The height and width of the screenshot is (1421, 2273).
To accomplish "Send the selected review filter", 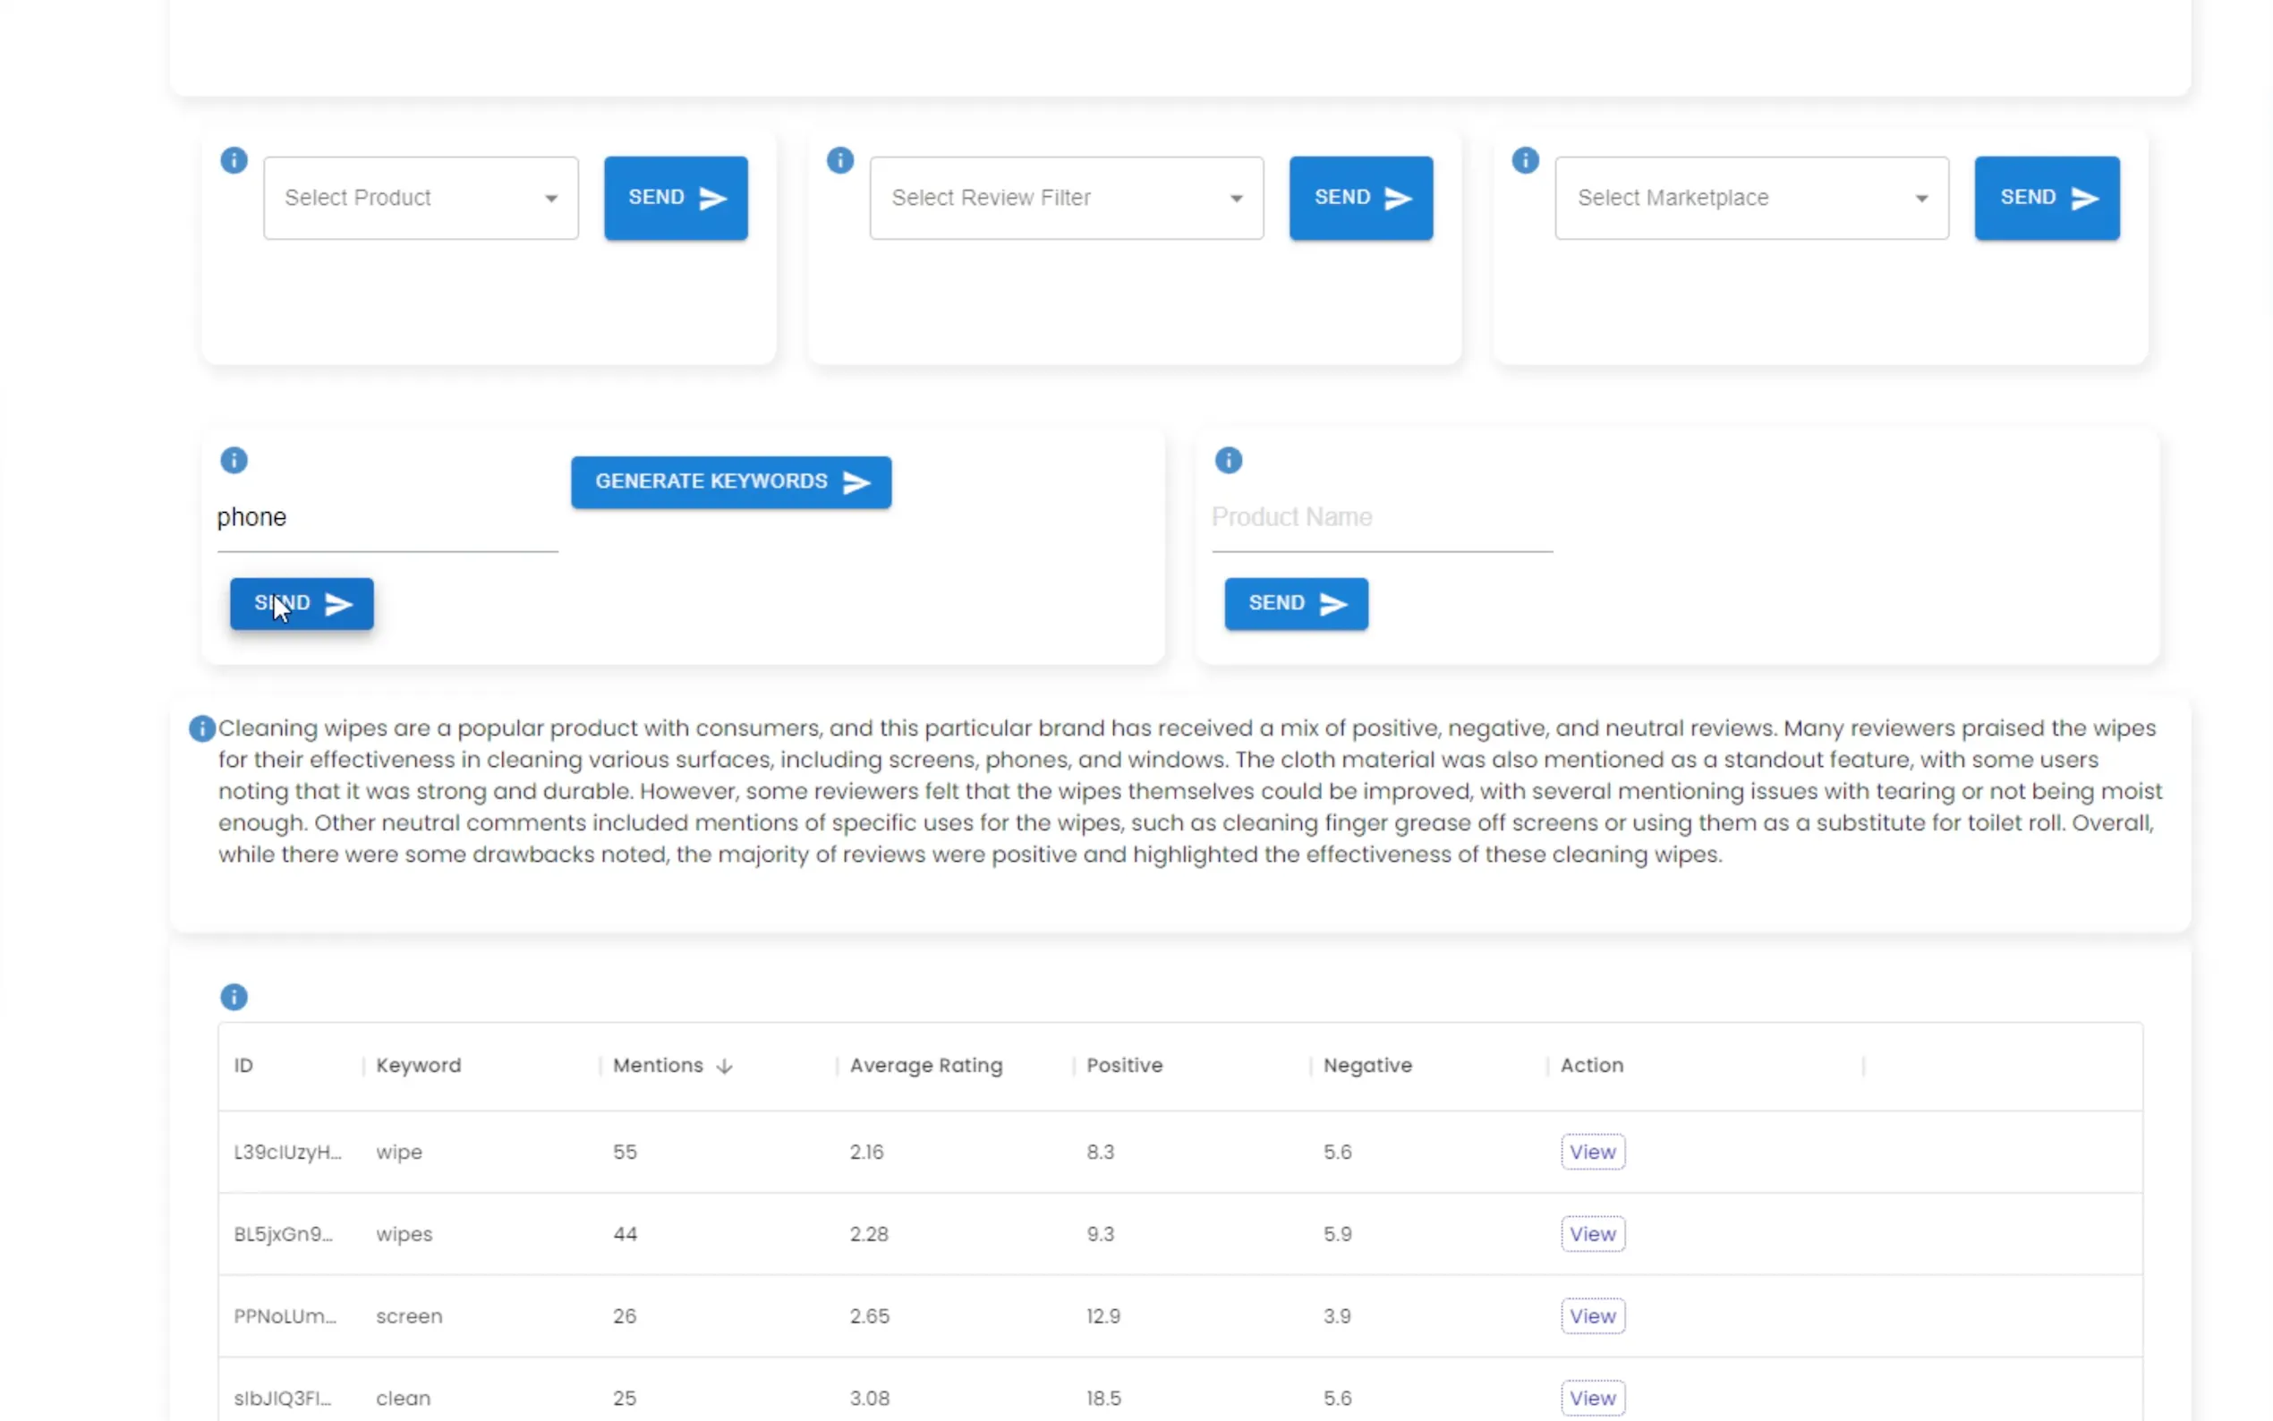I will 1359,199.
